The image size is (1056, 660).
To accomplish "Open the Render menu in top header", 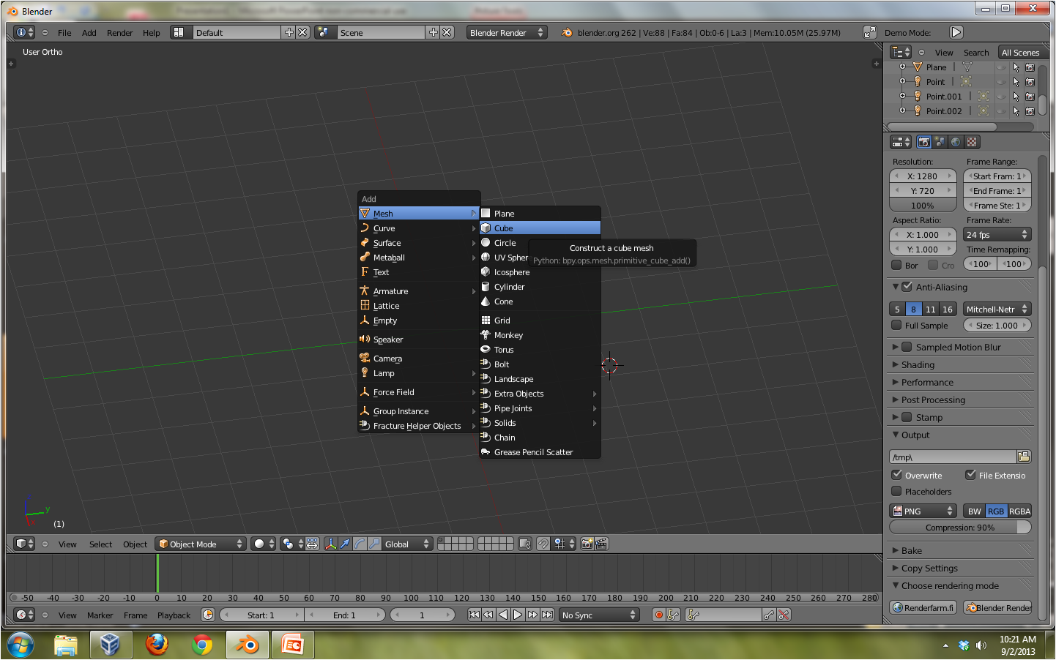I will pos(119,33).
